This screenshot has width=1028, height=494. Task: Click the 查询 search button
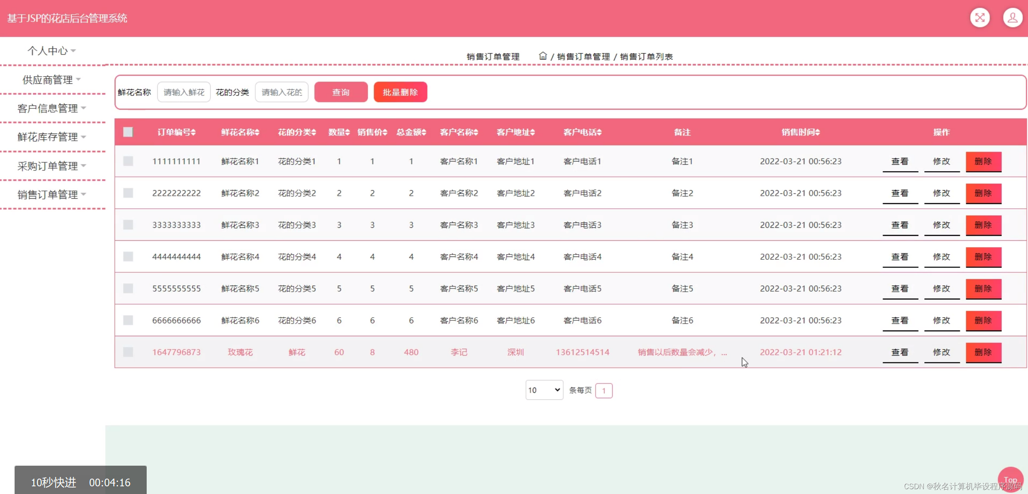point(340,92)
